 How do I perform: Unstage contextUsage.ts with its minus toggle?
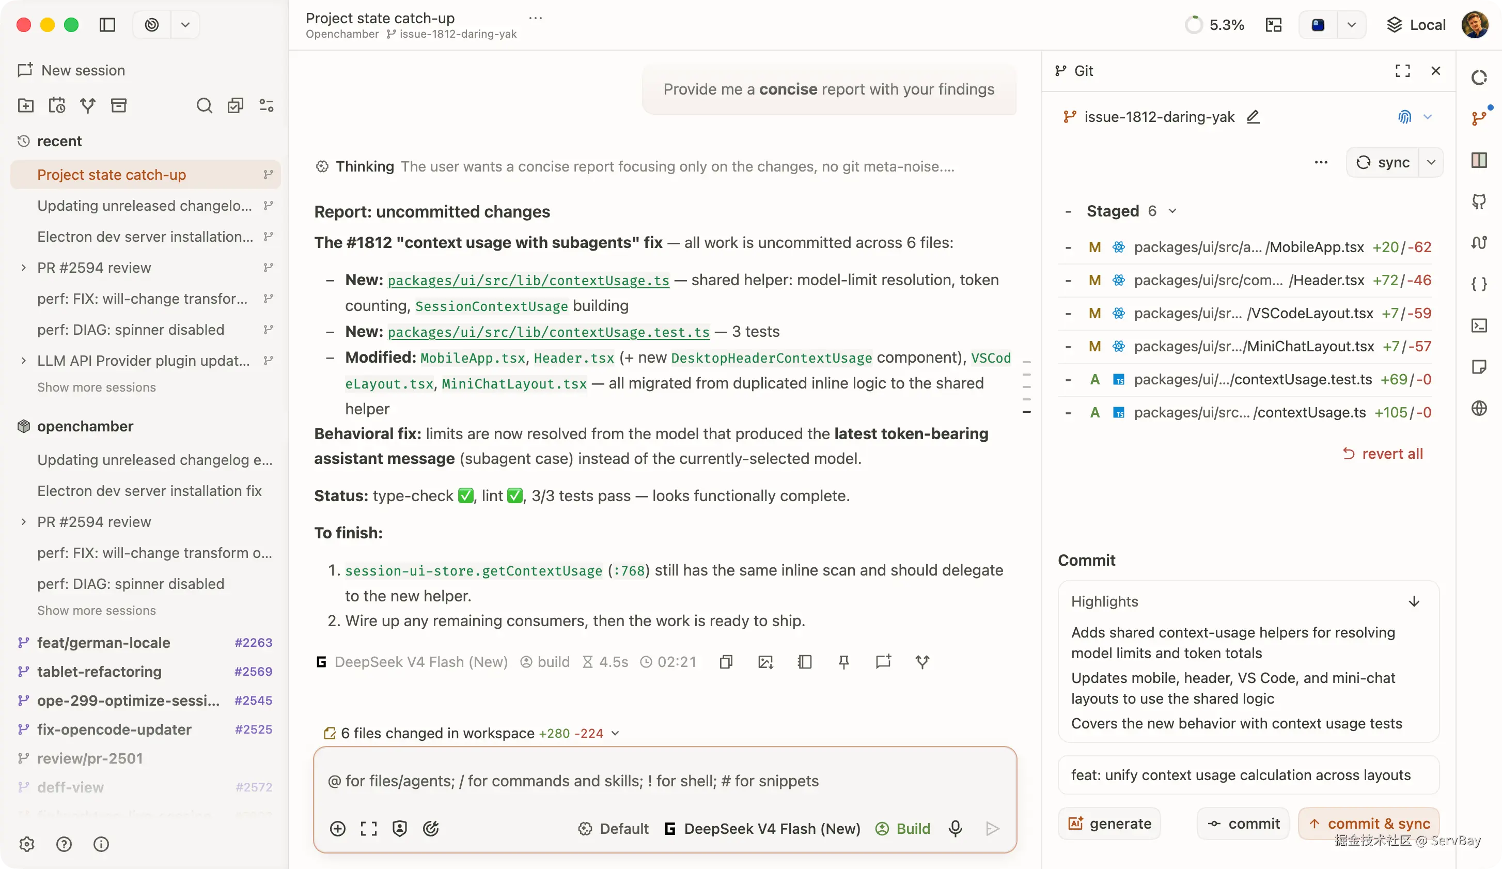1068,412
